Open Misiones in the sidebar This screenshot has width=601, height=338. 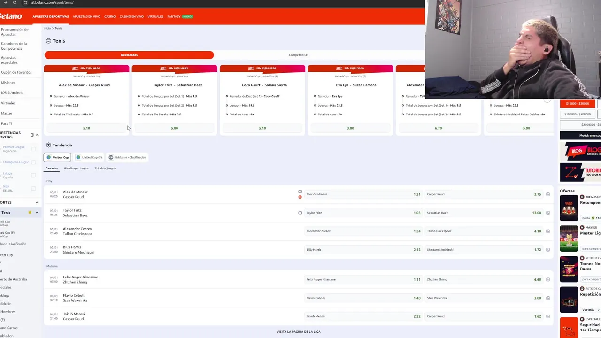pyautogui.click(x=8, y=83)
